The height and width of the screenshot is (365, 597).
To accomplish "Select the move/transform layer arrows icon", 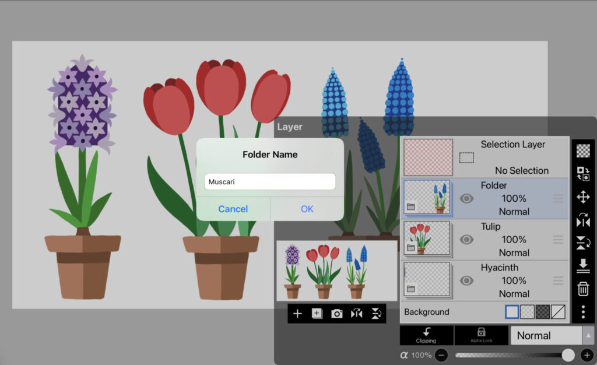I will point(583,196).
